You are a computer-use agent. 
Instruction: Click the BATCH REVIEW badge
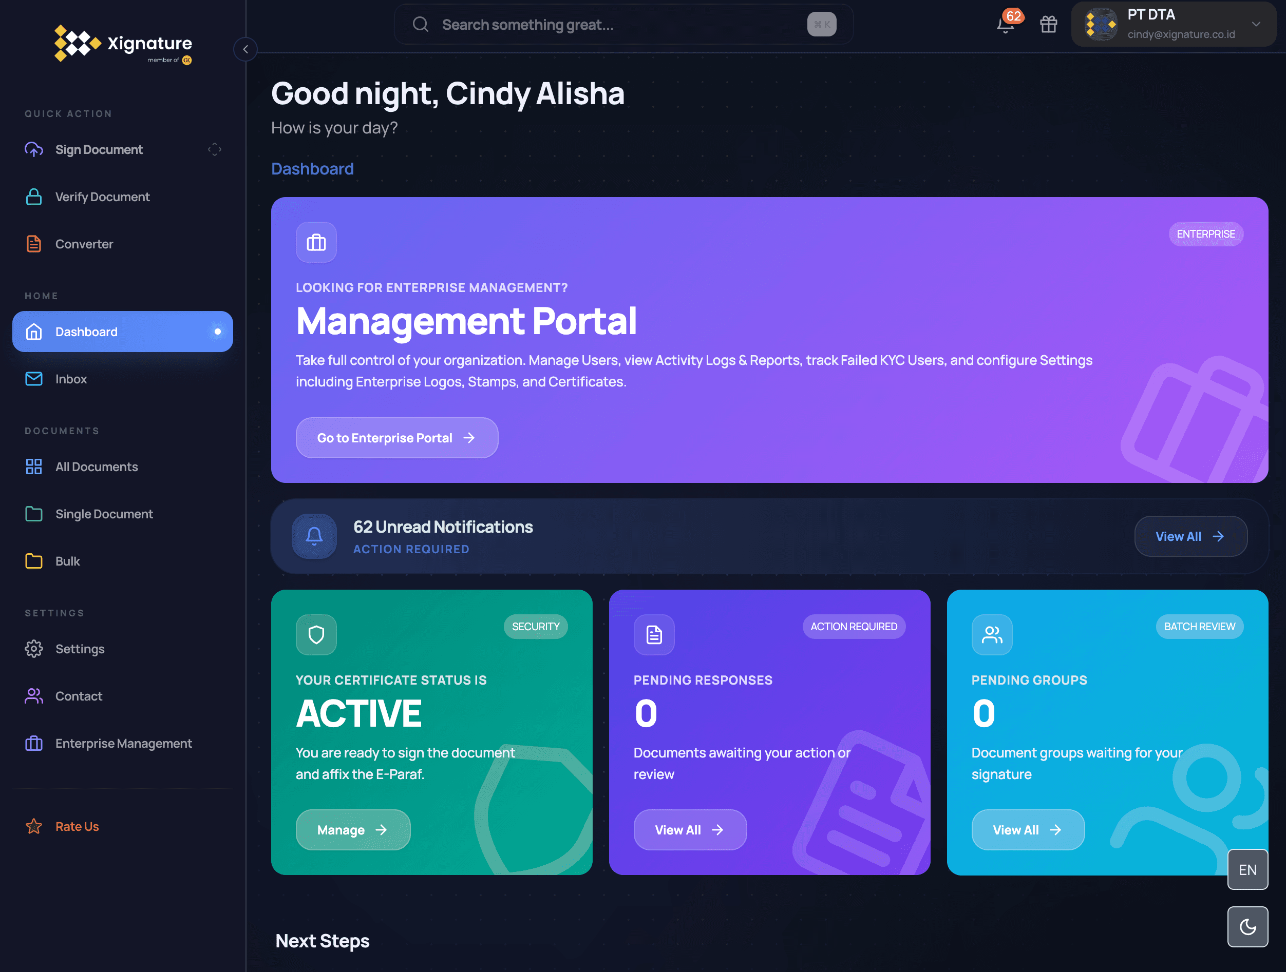tap(1199, 626)
